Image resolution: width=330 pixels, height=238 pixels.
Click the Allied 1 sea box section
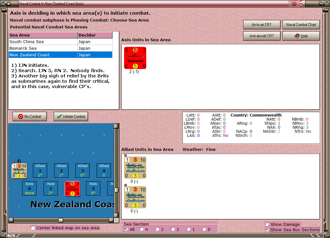40,171
